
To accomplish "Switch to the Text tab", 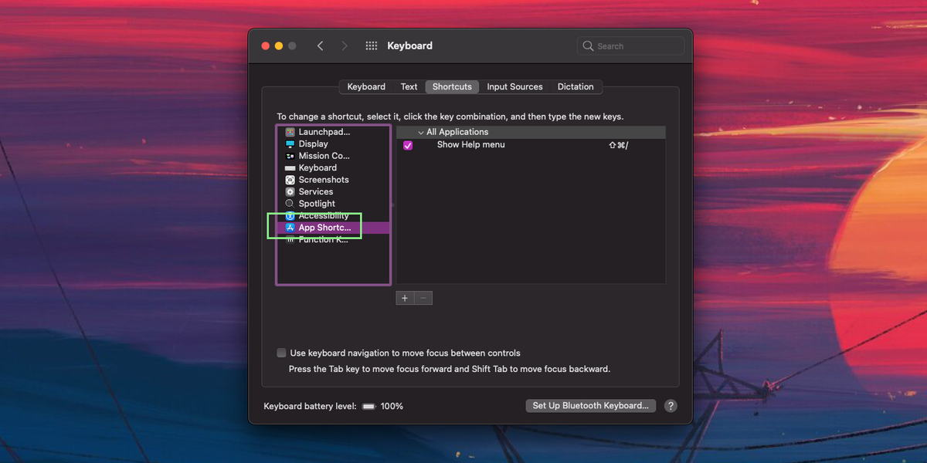I will coord(408,86).
